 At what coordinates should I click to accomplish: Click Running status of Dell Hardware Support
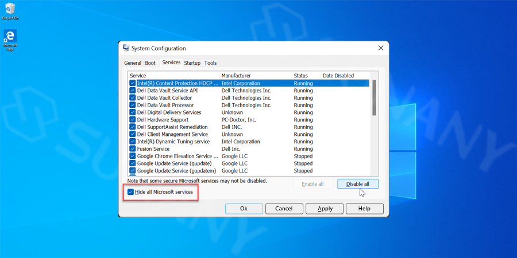pyautogui.click(x=303, y=120)
